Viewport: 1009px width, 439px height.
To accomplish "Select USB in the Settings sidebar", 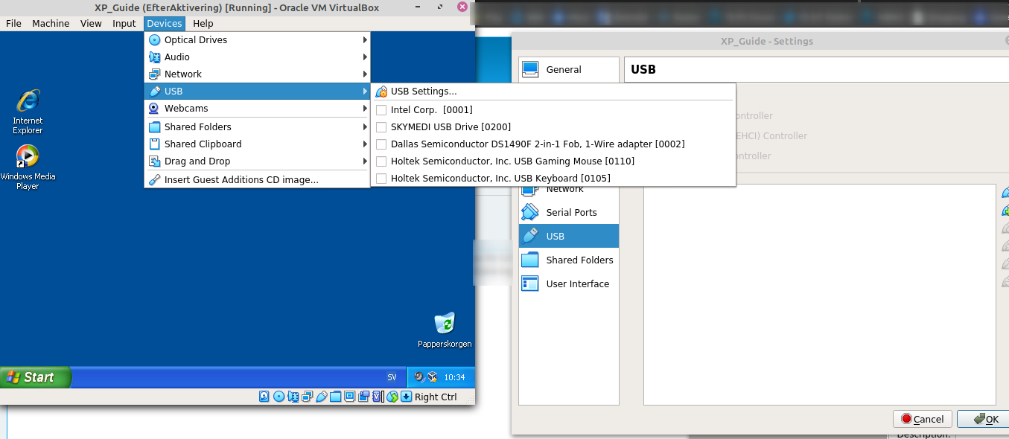I will [569, 236].
